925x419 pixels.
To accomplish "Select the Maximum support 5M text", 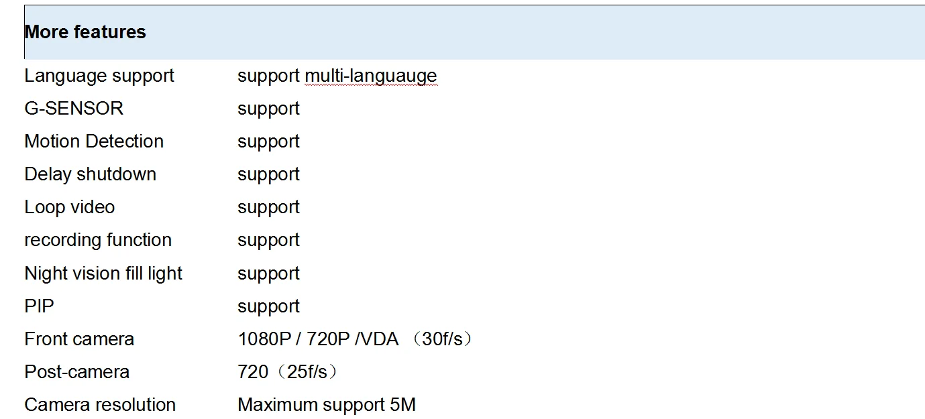I will [327, 405].
